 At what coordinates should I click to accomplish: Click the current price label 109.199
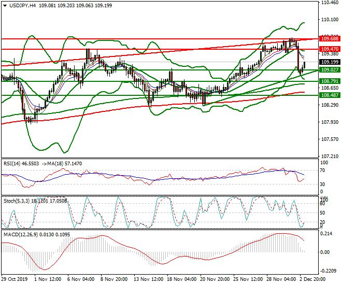[x=330, y=62]
